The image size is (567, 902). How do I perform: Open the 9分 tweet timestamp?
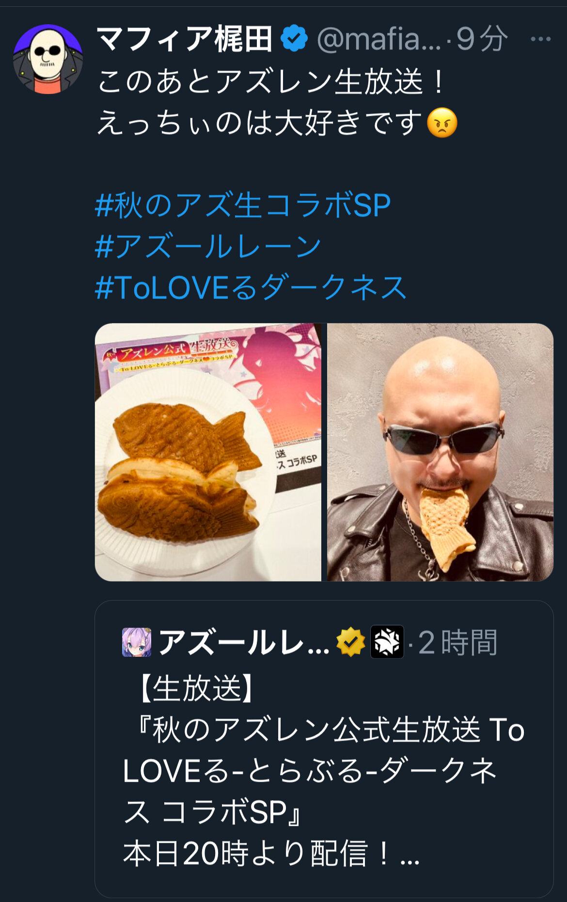tap(482, 39)
